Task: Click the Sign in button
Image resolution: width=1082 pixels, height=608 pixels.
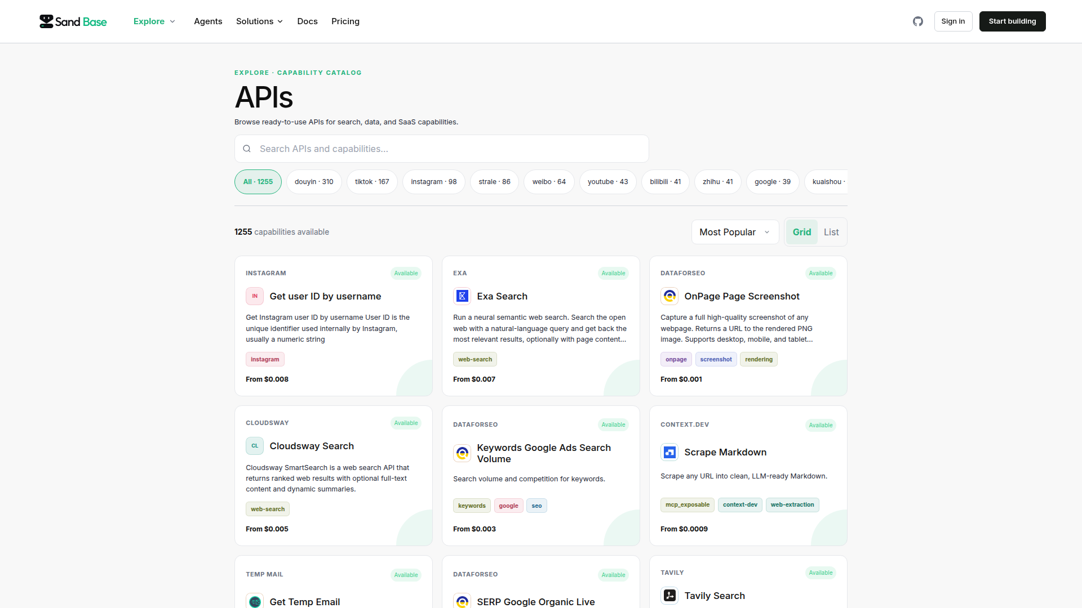Action: click(x=953, y=21)
